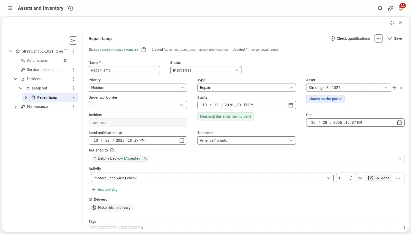Open the Status dropdown showing In progress

[206, 70]
